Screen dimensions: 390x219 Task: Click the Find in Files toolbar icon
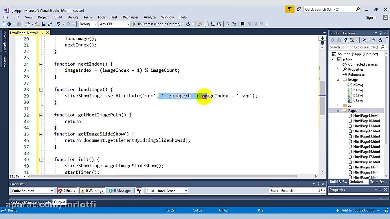click(200, 24)
